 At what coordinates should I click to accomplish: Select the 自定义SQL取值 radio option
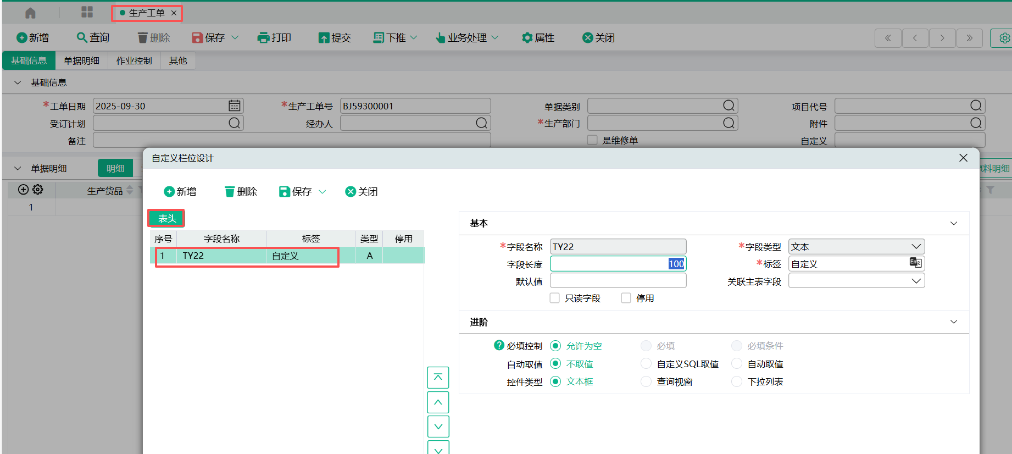(646, 364)
